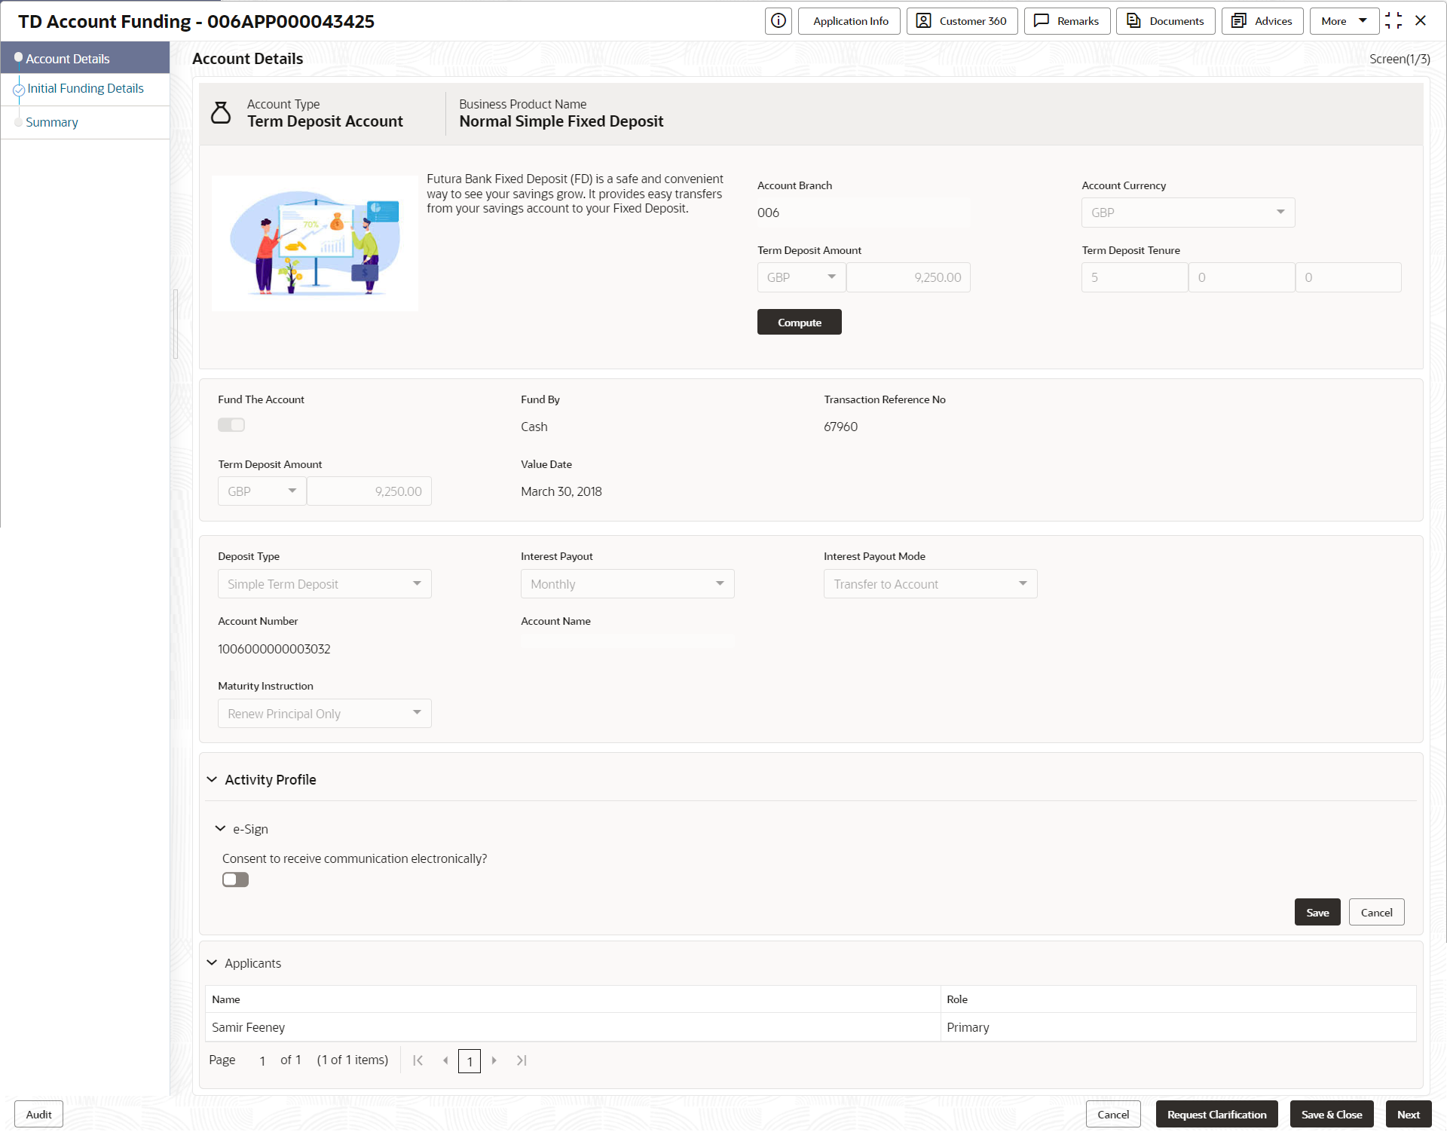Image resolution: width=1447 pixels, height=1132 pixels.
Task: Go to last page of applicants
Action: click(x=522, y=1060)
